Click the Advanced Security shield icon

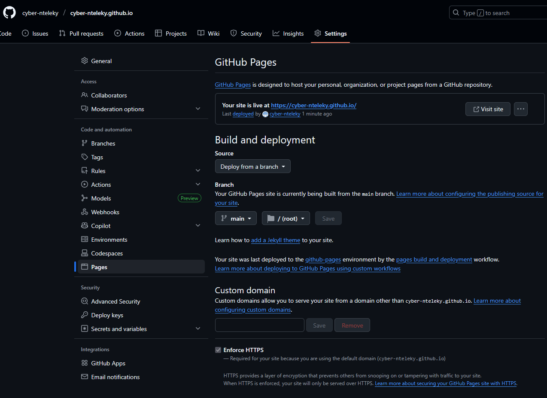coord(85,301)
